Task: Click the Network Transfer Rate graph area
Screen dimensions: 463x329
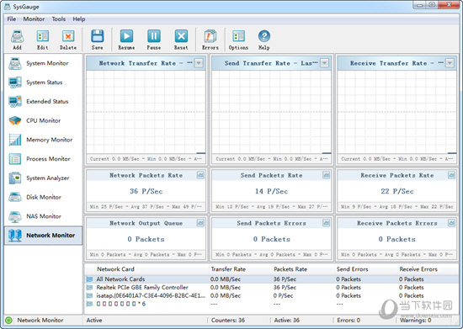Action: [x=146, y=112]
